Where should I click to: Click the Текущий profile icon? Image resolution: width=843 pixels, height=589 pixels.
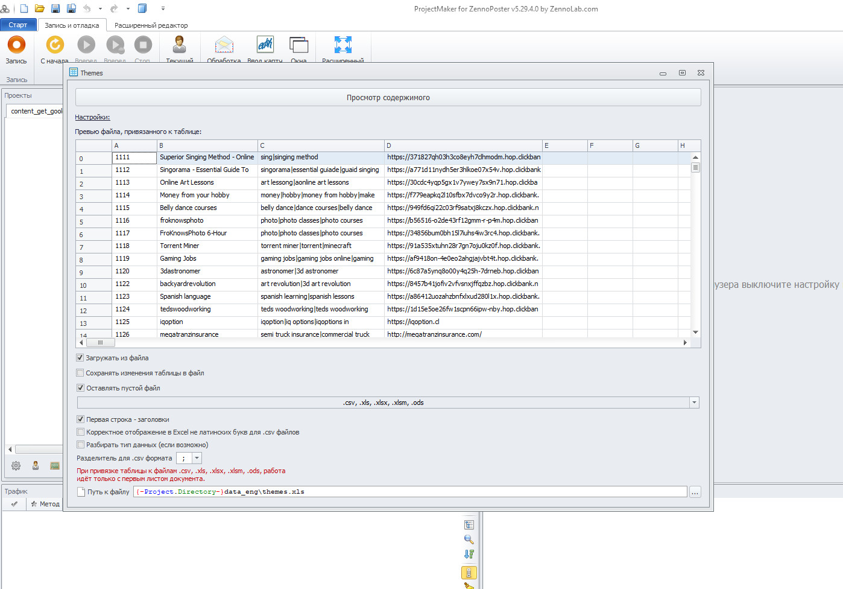pos(179,45)
